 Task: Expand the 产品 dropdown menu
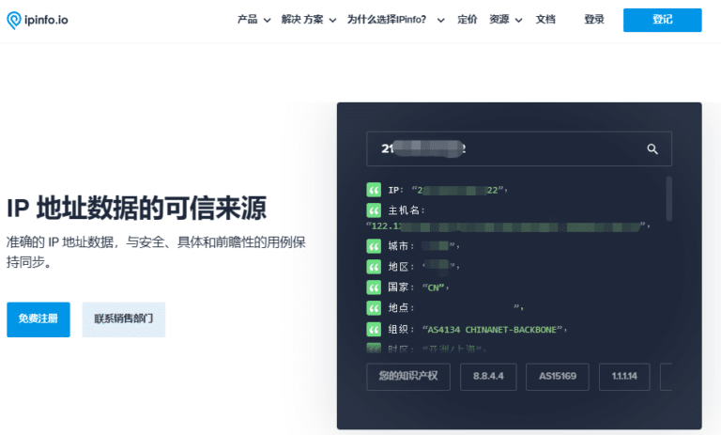click(253, 20)
